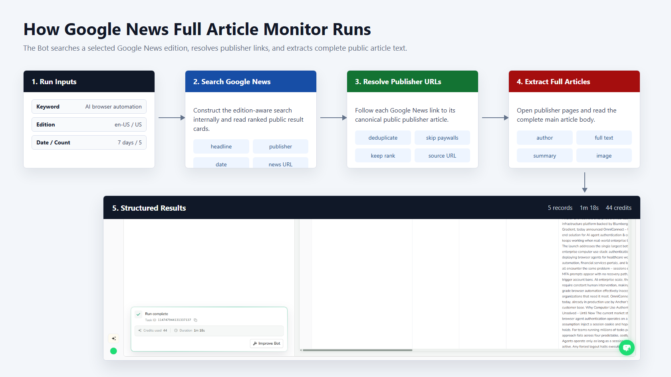
Task: Select the image tag
Action: (604, 156)
